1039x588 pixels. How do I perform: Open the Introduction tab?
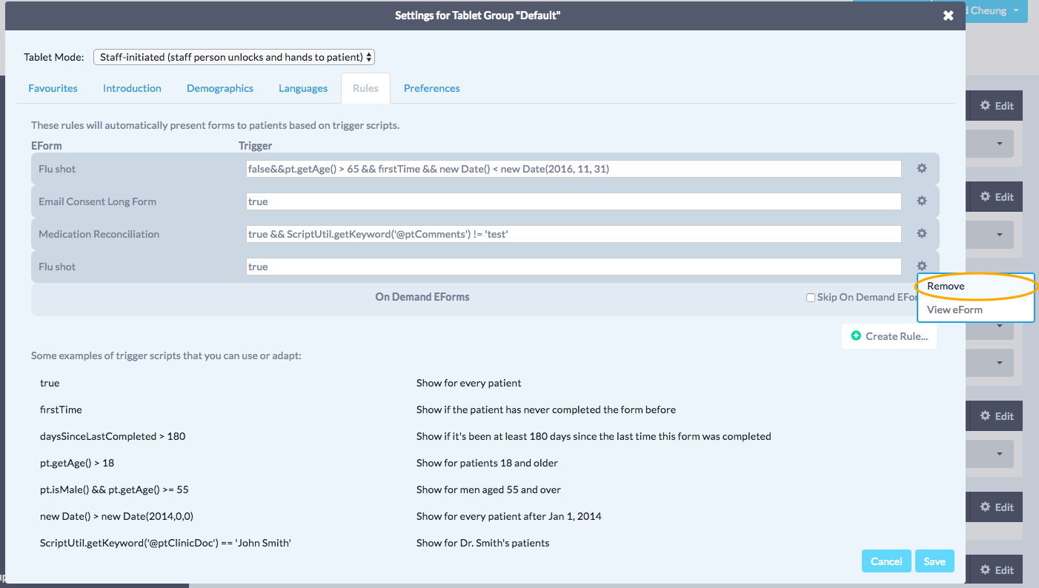[x=132, y=88]
